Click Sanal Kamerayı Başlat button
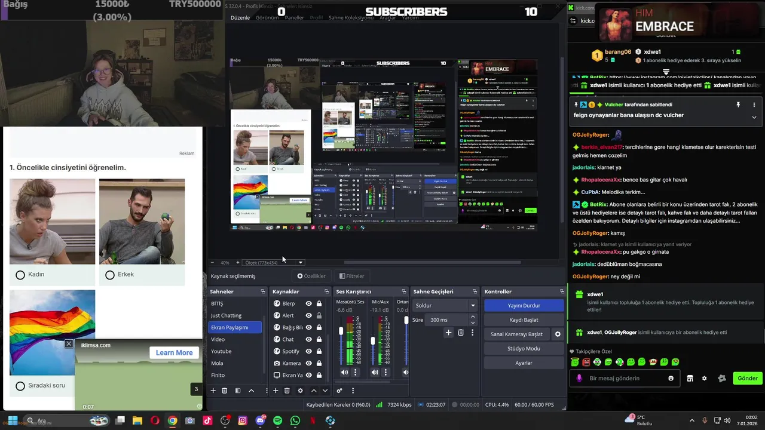 coord(517,334)
